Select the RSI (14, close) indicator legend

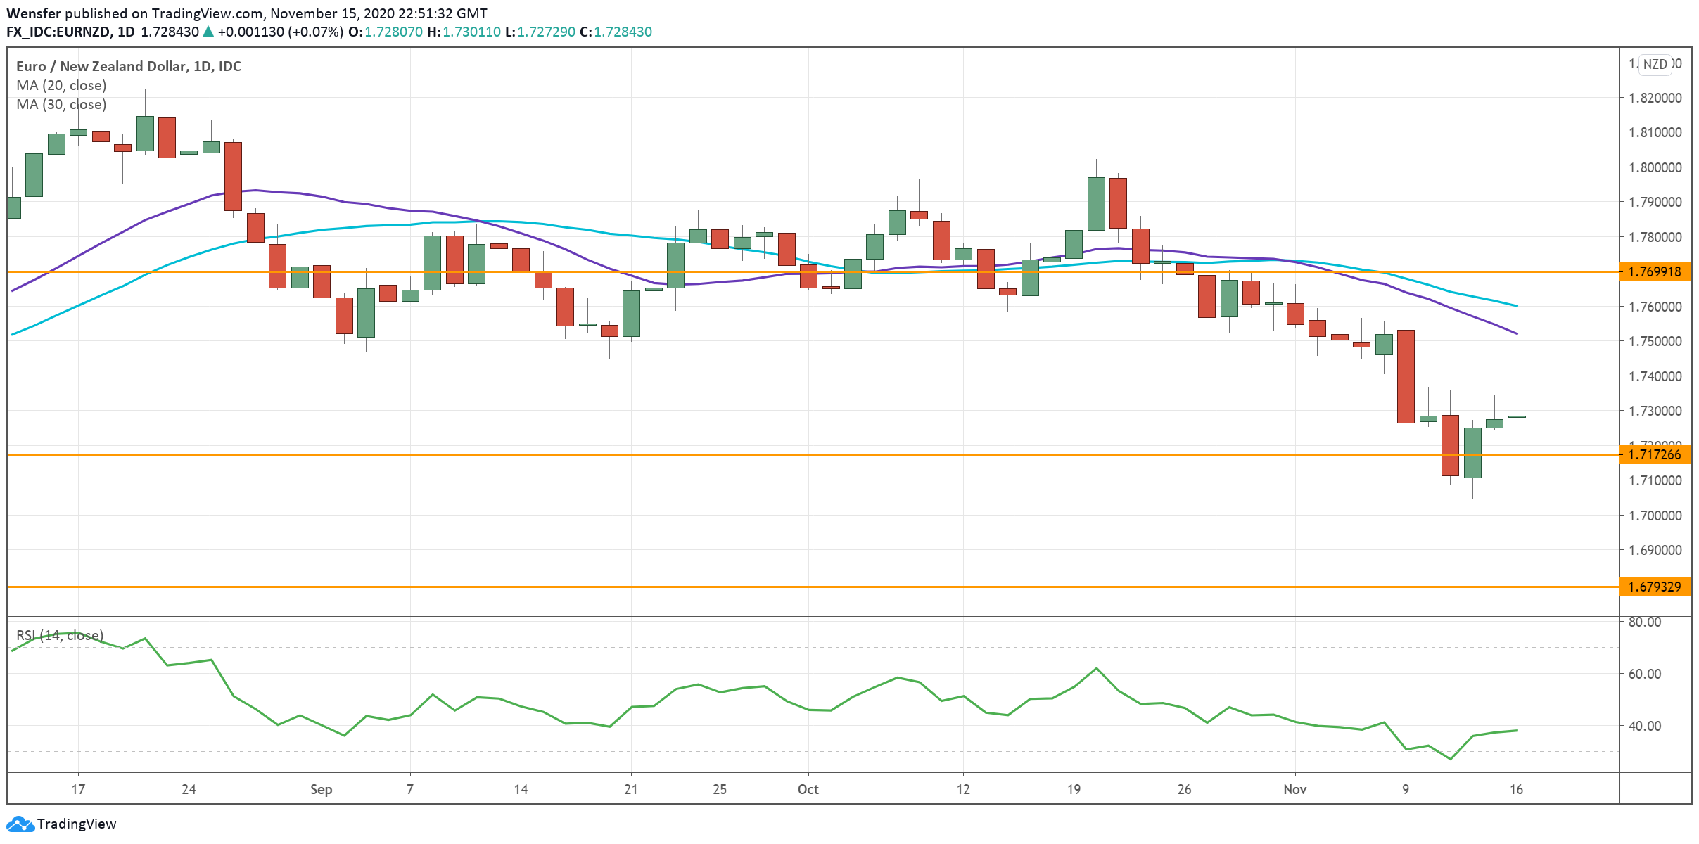click(x=60, y=635)
